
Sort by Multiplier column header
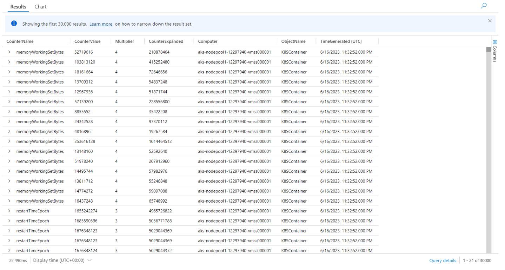click(125, 41)
